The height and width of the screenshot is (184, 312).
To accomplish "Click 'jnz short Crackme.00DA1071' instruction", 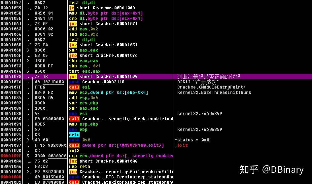I will 103,24.
